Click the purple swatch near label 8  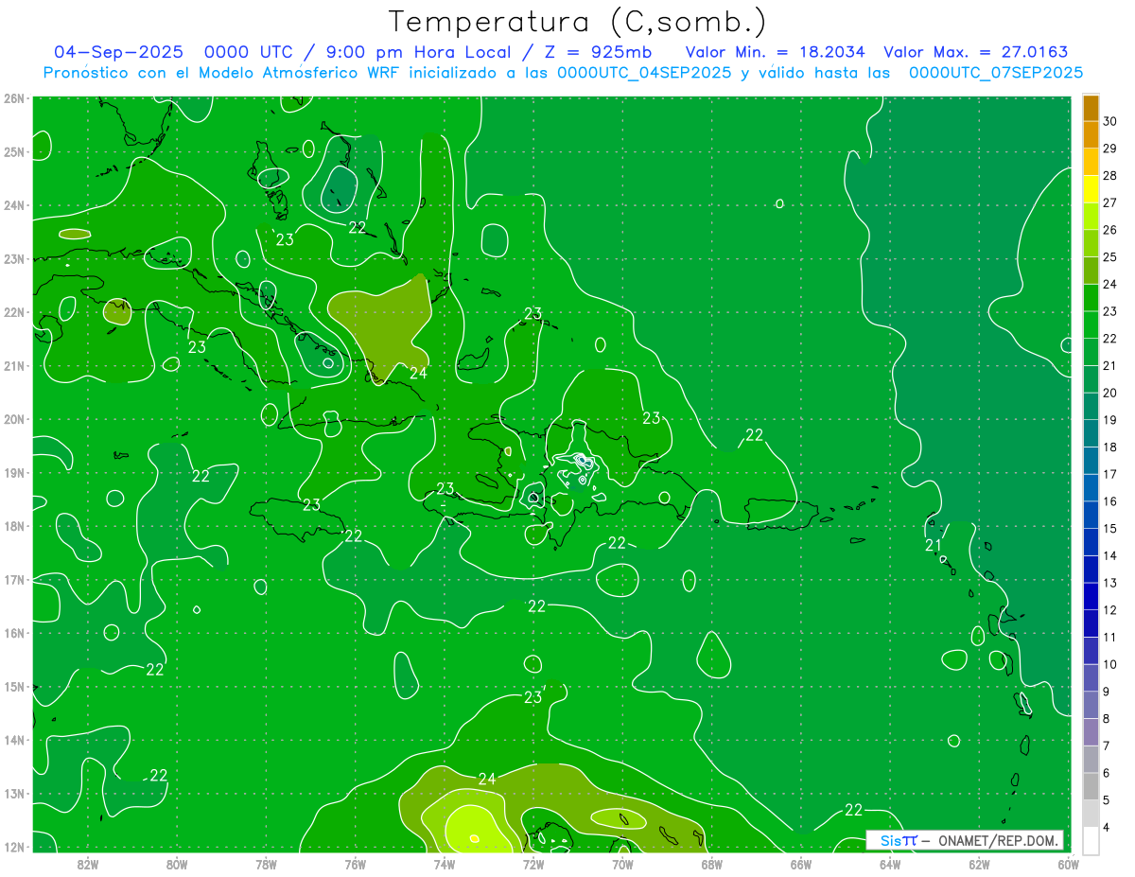tap(1091, 731)
